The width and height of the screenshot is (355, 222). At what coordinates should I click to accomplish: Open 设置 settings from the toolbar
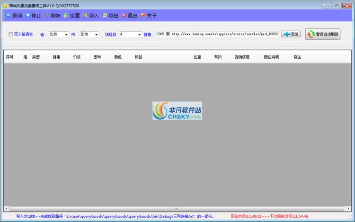click(72, 16)
